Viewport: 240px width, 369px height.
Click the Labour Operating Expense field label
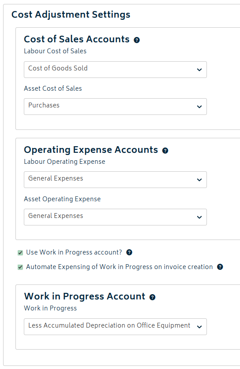click(x=64, y=162)
